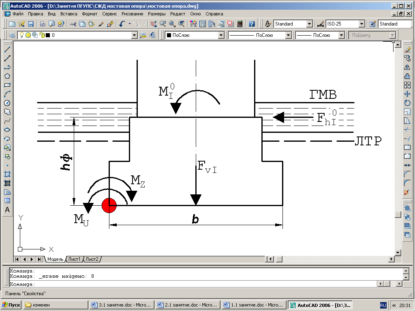415x311 pixels.
Task: Toggle lock padlock icon for layer 0
Action: 42,35
